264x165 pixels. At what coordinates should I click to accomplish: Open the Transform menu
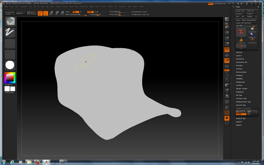coord(122,7)
